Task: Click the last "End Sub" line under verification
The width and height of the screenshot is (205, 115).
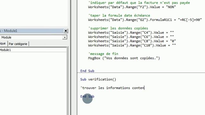Action: click(x=87, y=96)
